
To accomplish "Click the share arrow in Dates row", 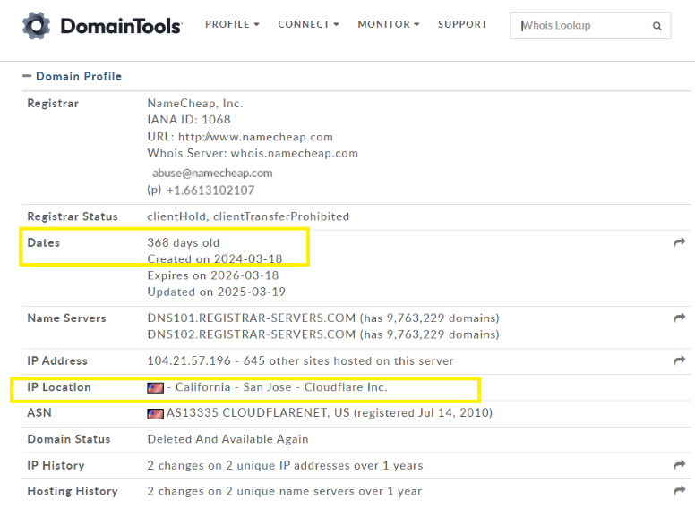I will click(679, 242).
